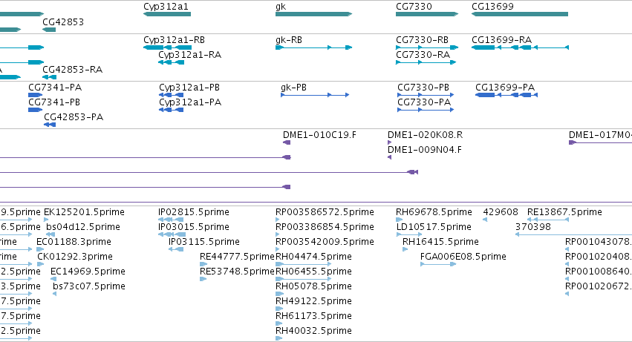Click the bs04d12.5prime label
This screenshot has height=342, width=632.
(83, 227)
